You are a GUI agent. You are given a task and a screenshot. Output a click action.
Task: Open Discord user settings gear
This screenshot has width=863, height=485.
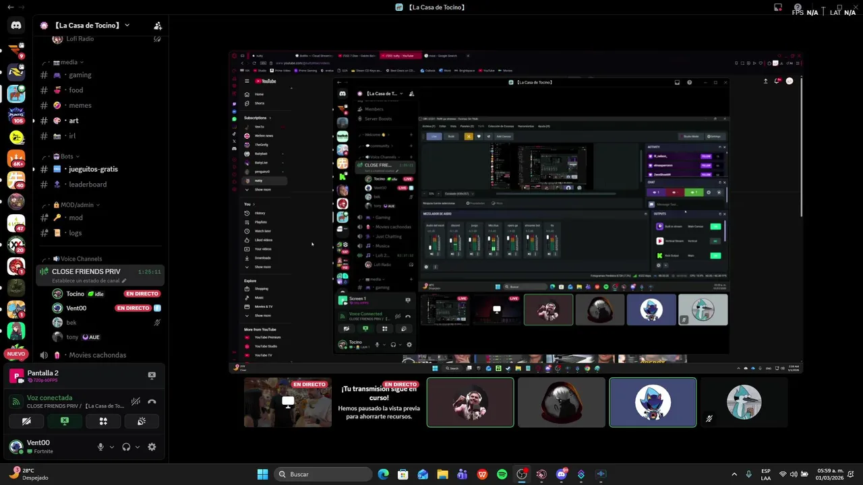(152, 447)
